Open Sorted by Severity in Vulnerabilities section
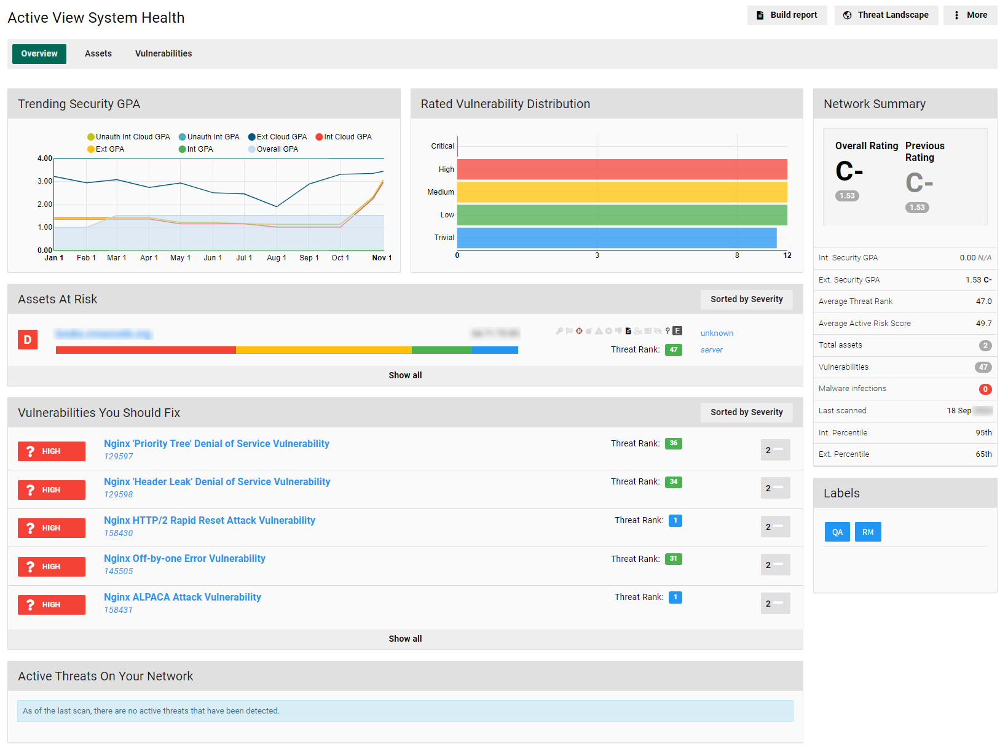1000x751 pixels. click(x=746, y=413)
